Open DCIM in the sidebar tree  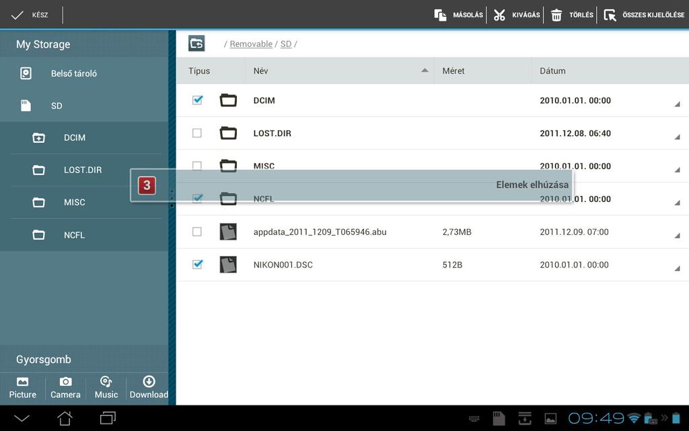[84, 137]
